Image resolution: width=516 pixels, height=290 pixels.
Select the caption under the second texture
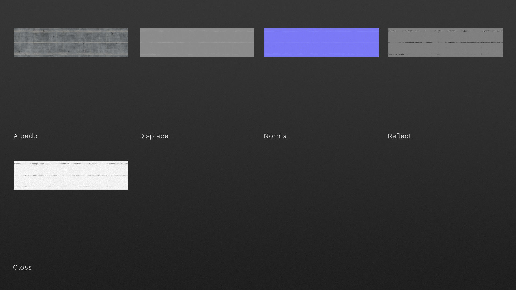pyautogui.click(x=154, y=136)
